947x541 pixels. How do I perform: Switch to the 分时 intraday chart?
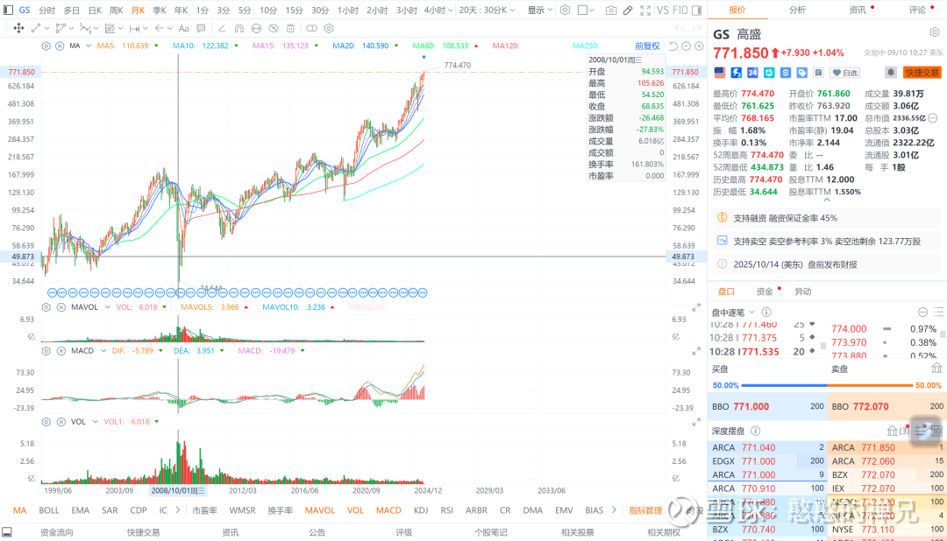click(x=46, y=11)
